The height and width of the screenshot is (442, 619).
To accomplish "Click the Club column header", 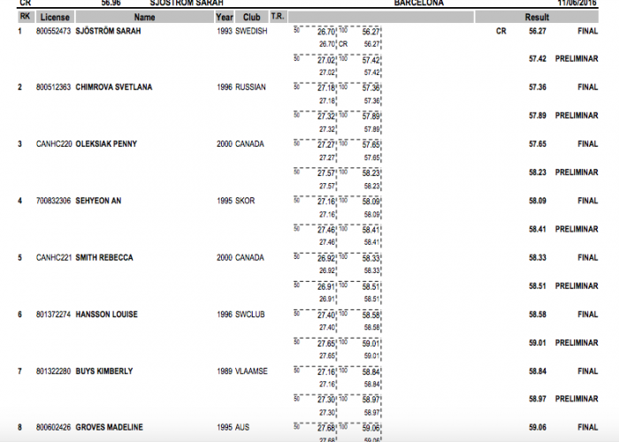I will pyautogui.click(x=251, y=17).
